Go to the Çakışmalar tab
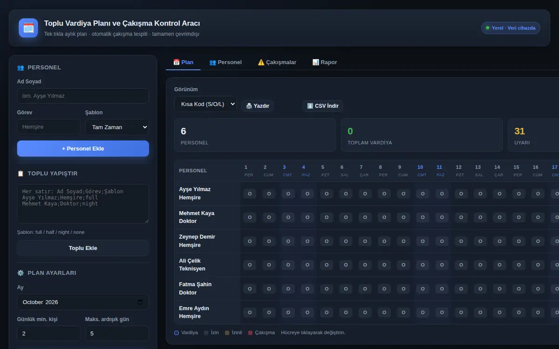 click(x=277, y=62)
